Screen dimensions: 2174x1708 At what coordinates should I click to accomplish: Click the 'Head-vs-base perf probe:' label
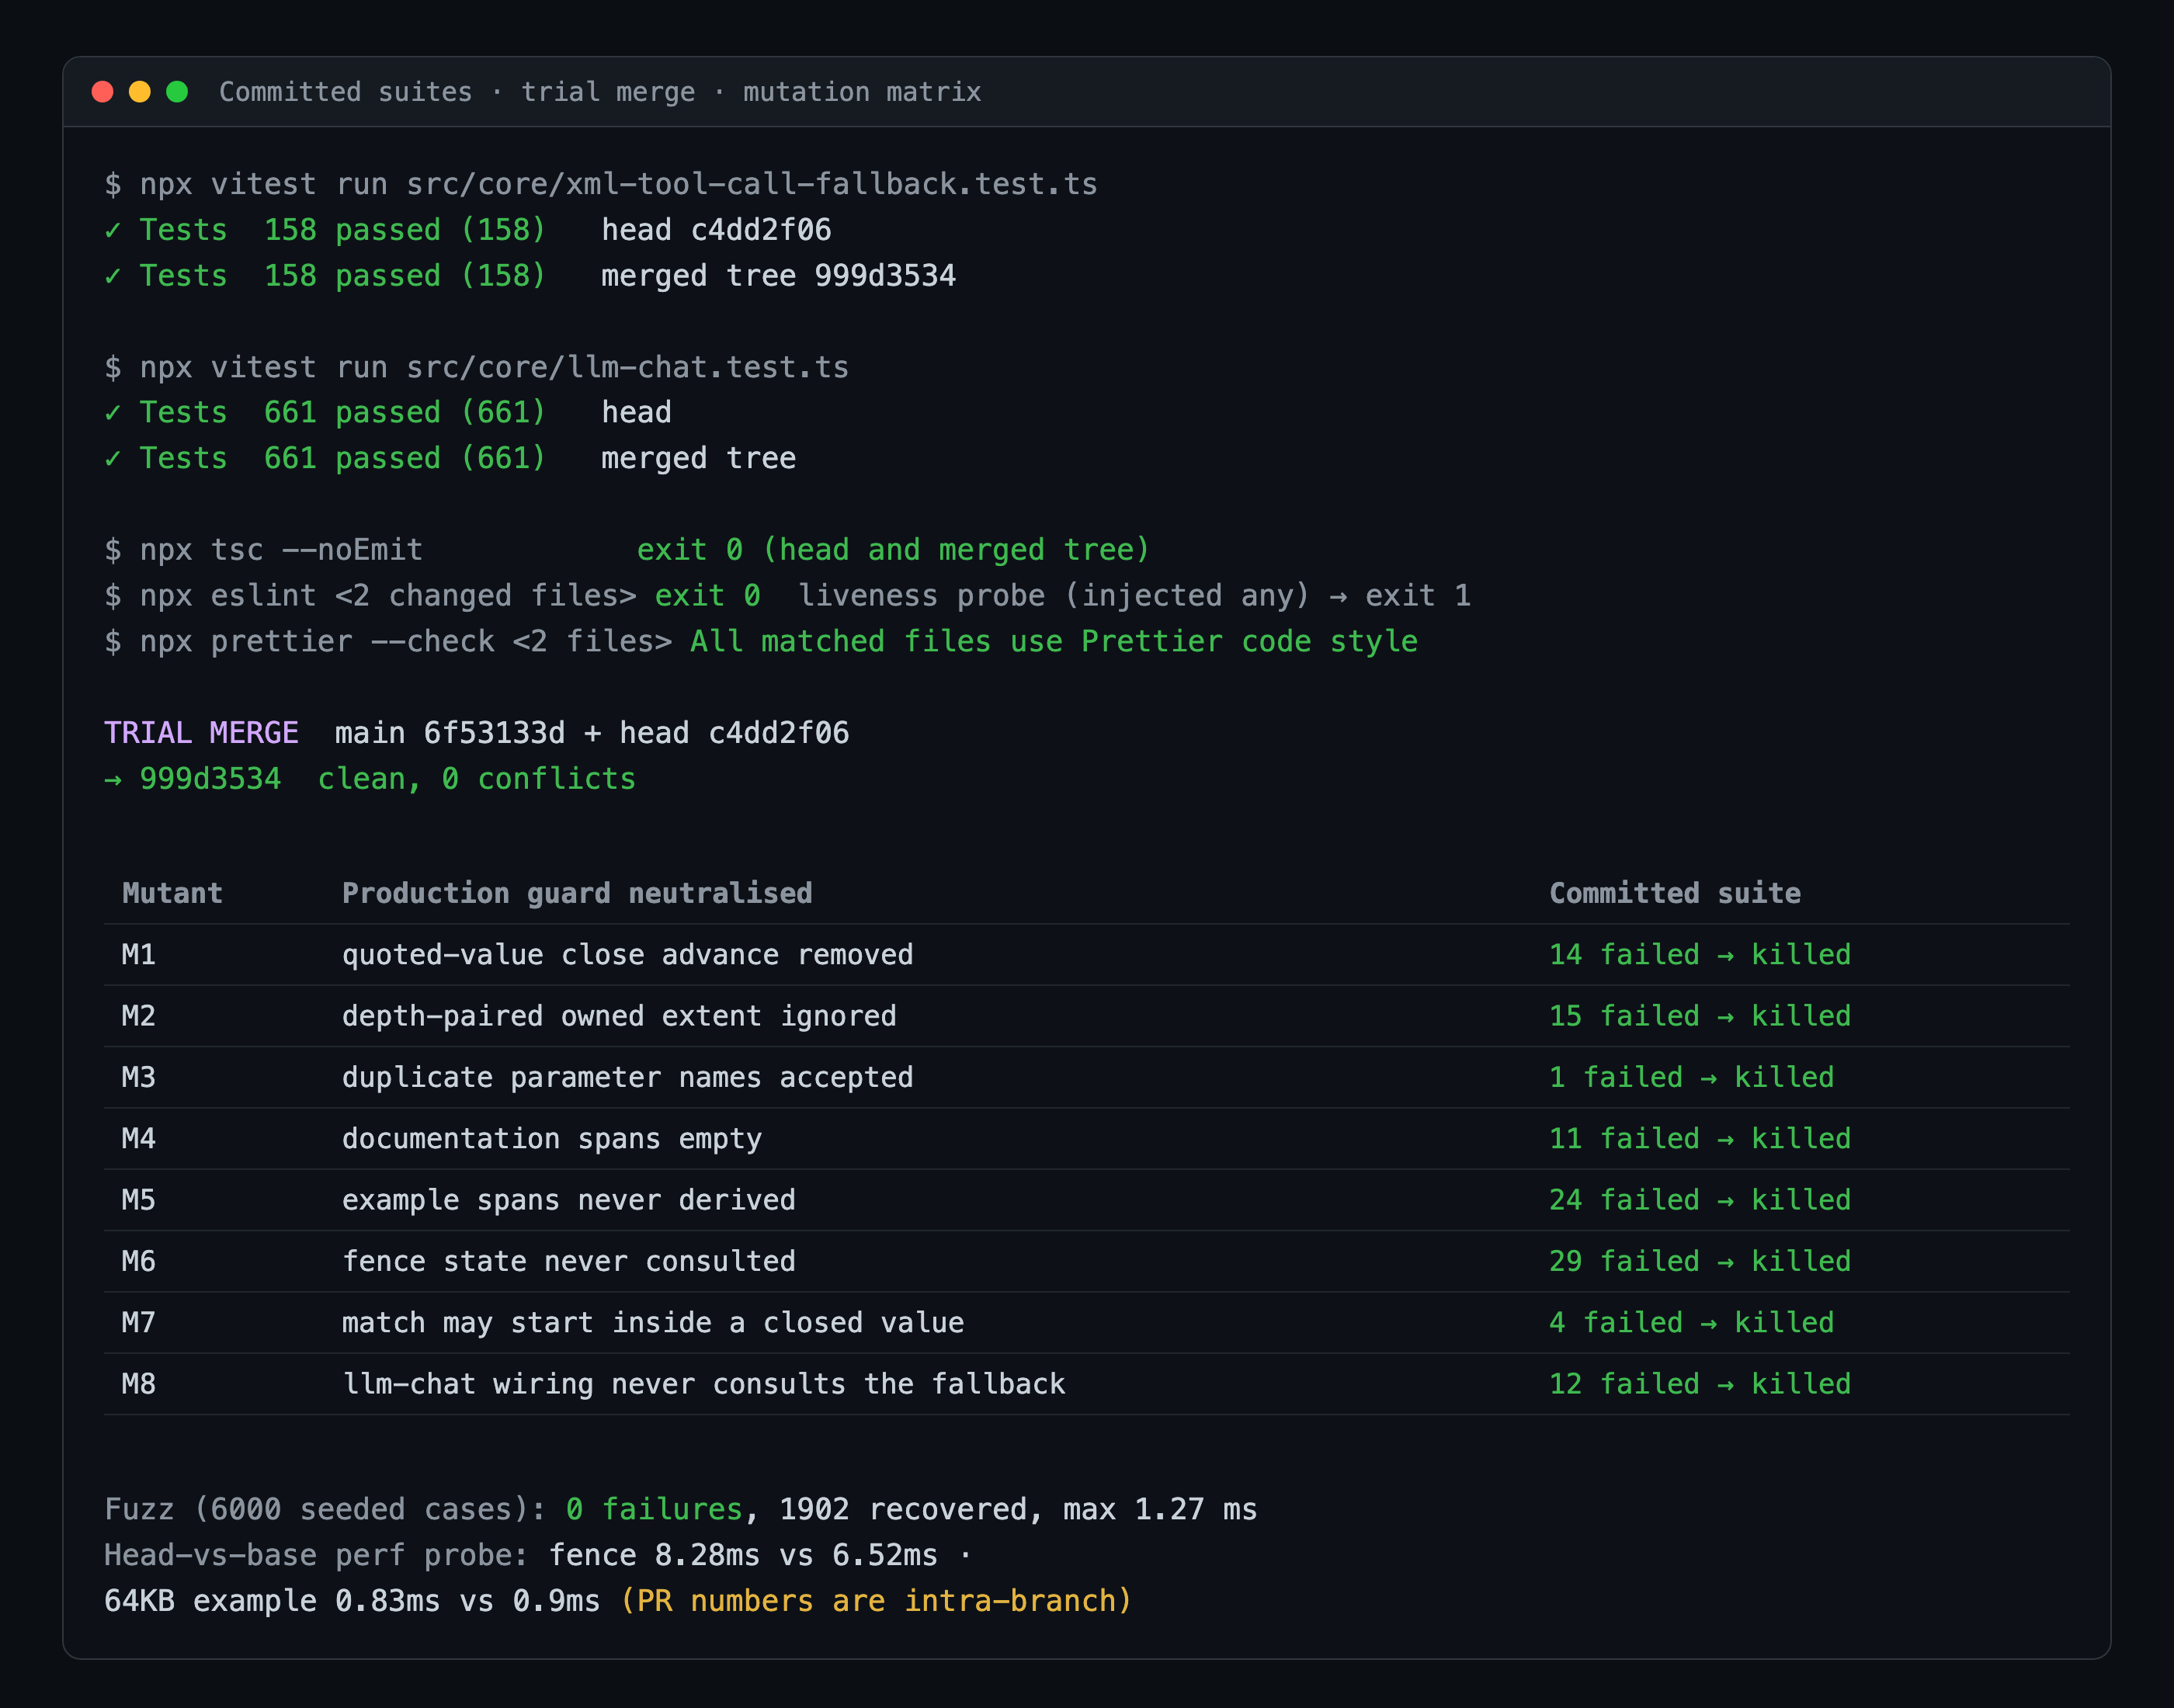tap(317, 1555)
